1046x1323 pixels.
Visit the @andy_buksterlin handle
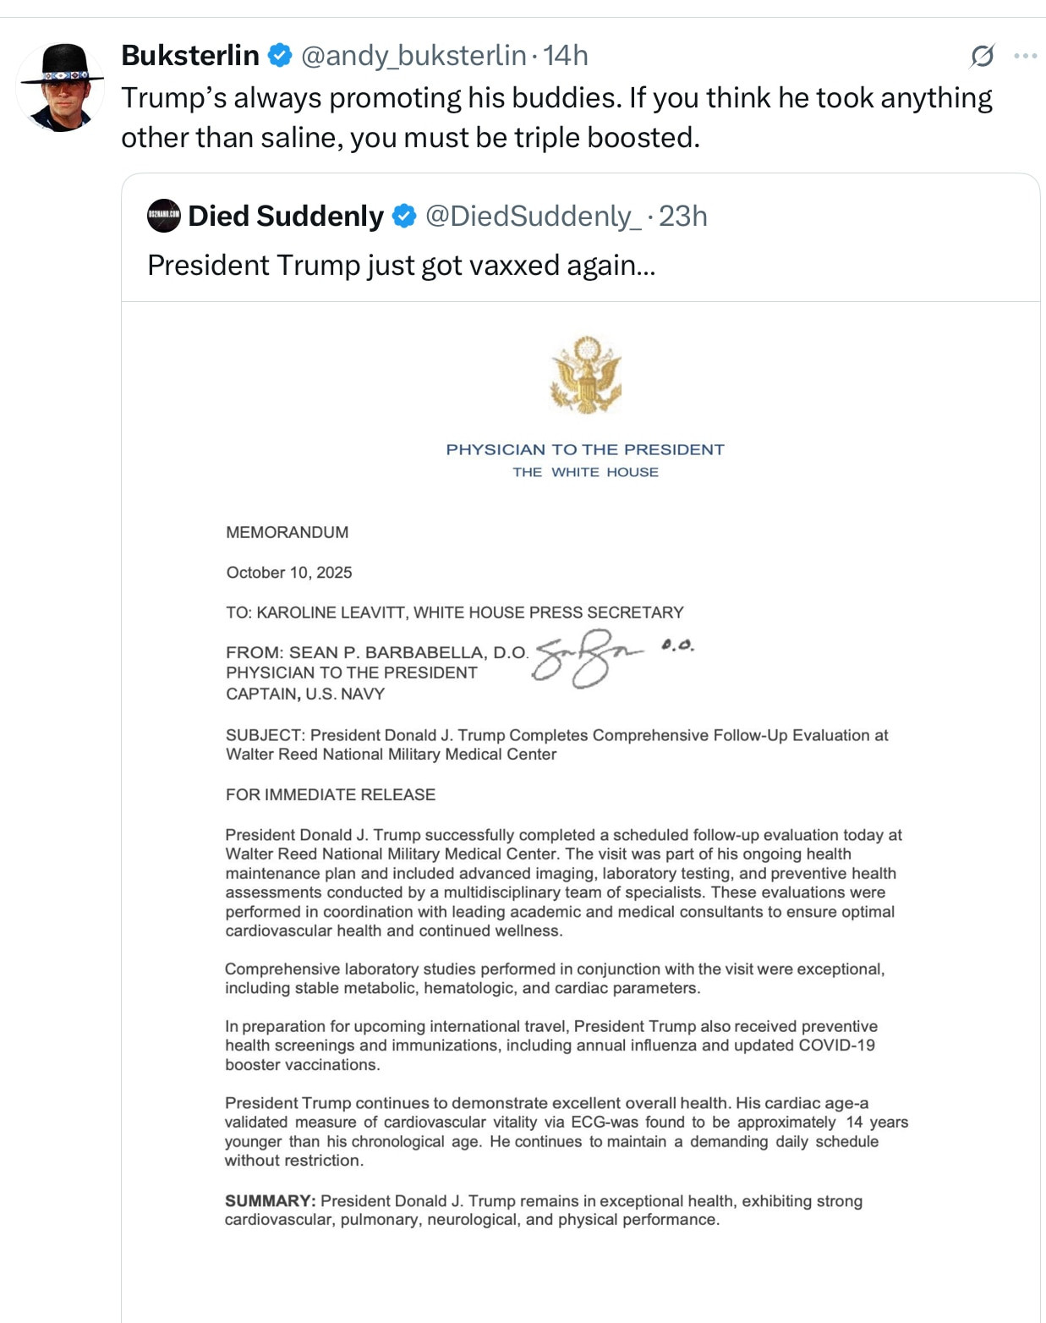point(413,56)
